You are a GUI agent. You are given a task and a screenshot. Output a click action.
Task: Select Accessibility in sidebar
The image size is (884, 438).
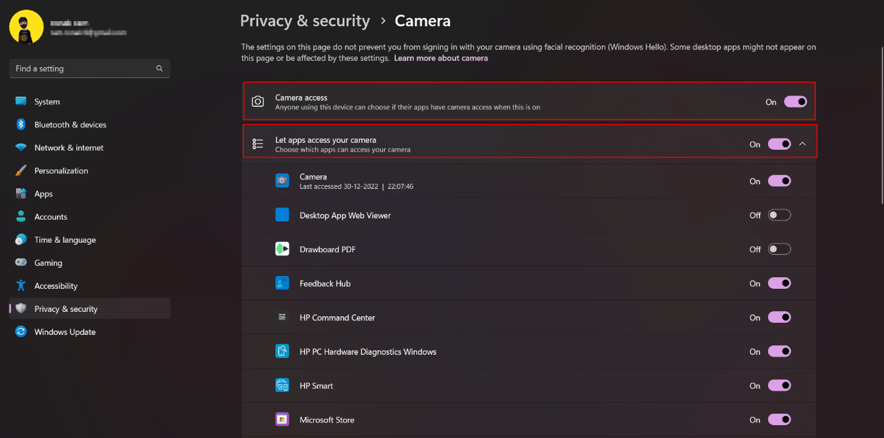(90, 286)
